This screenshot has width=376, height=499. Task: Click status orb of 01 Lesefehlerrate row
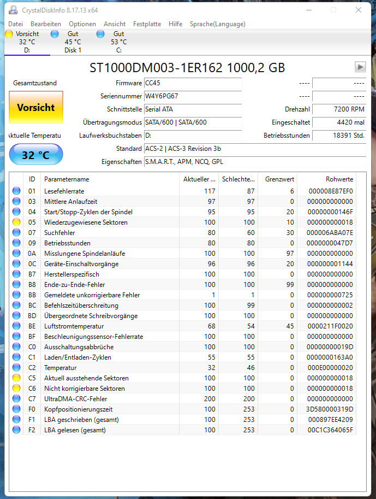click(x=16, y=191)
